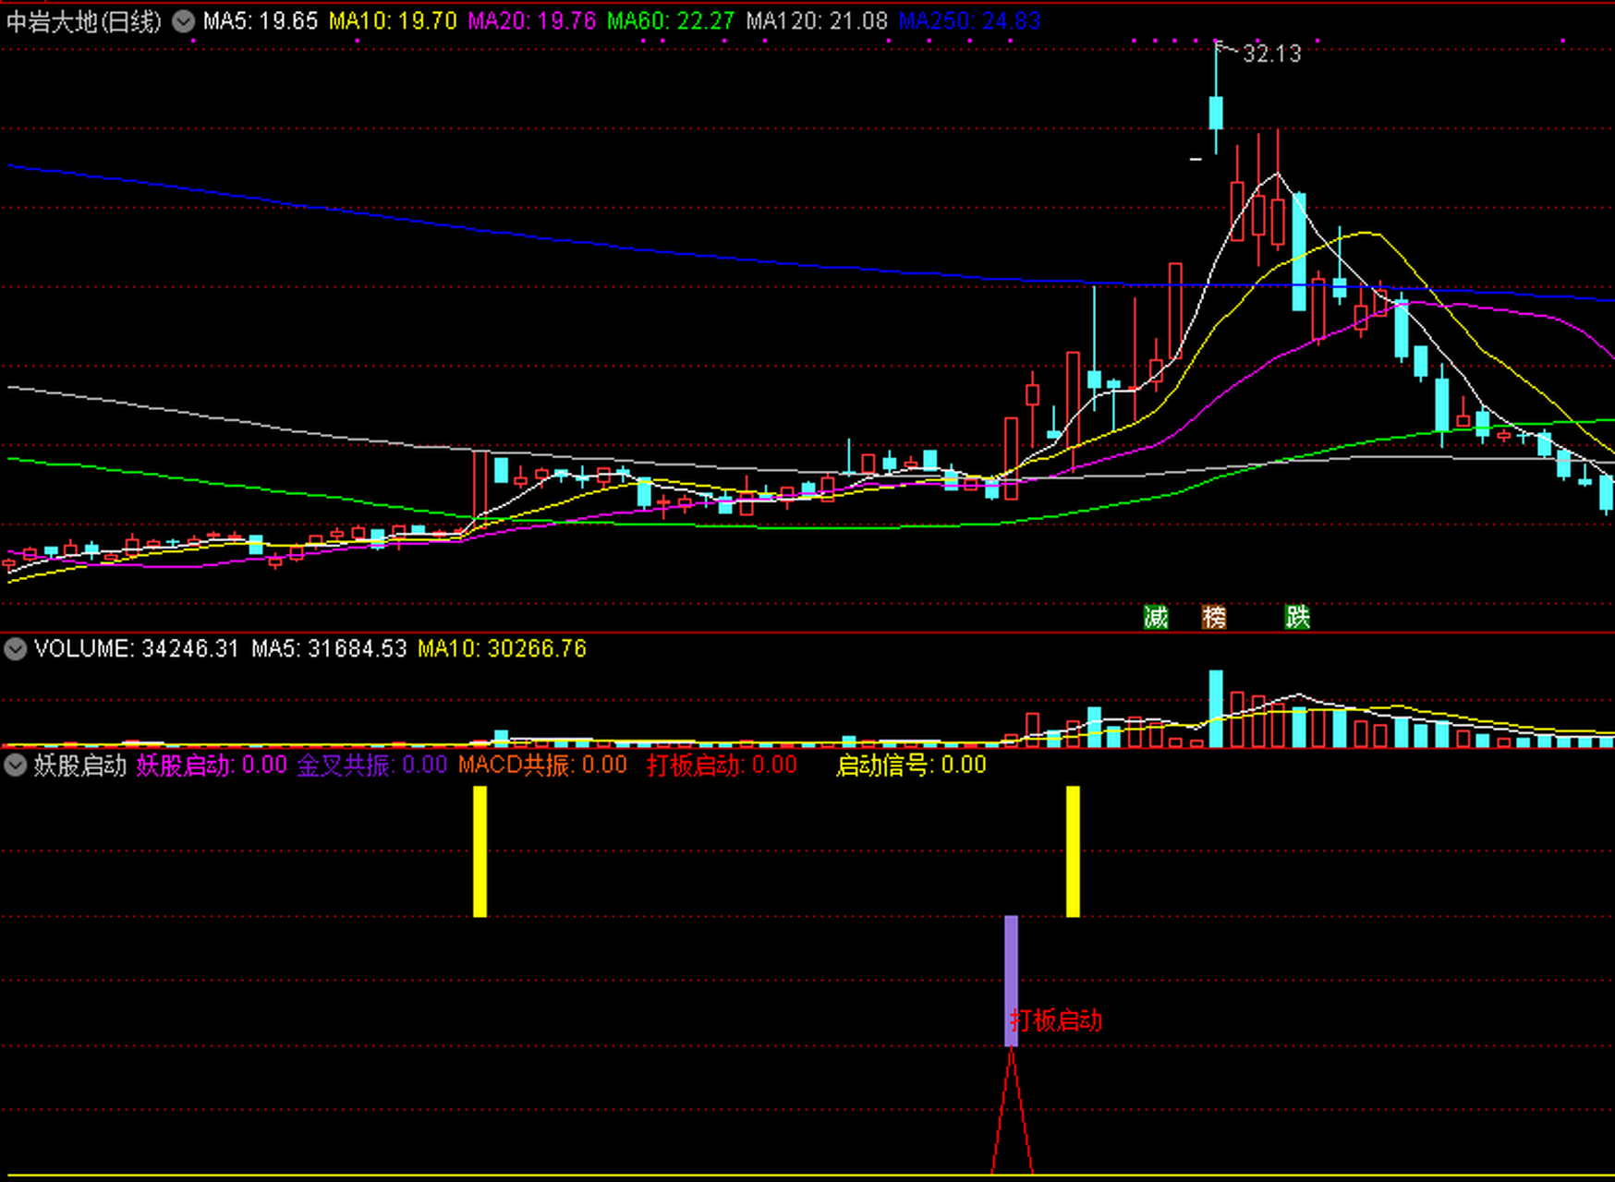Click the first yellow signal bar

[480, 851]
